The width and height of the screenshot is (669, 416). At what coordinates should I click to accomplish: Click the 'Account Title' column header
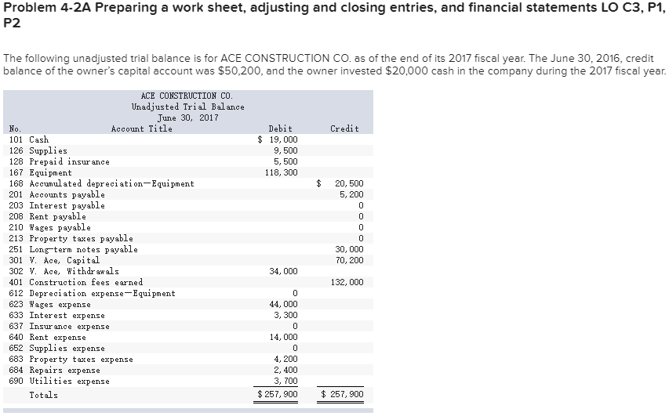142,128
